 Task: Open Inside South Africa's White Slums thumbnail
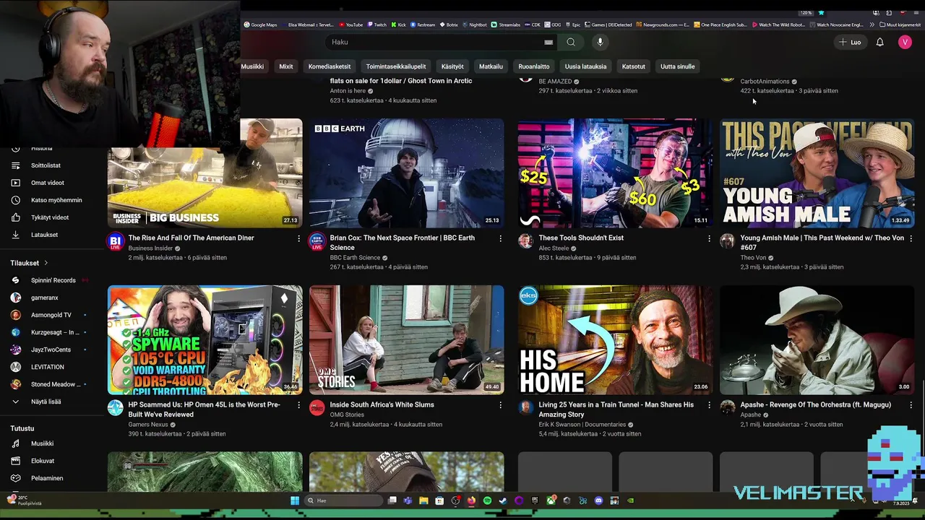[x=407, y=339]
